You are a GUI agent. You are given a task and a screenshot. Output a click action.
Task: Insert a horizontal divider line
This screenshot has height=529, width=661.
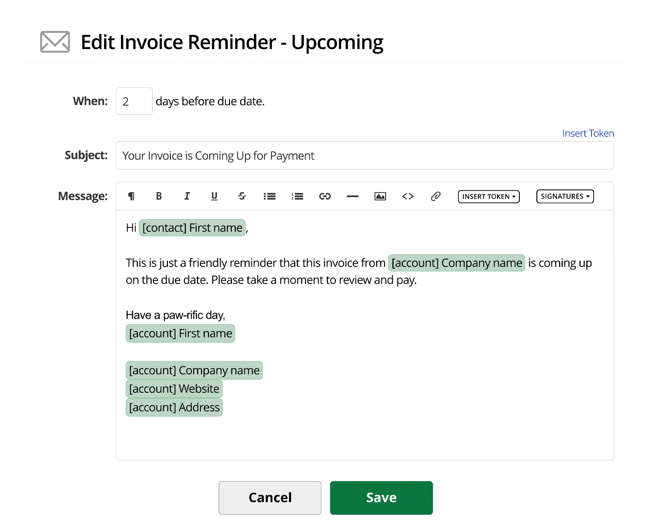352,196
